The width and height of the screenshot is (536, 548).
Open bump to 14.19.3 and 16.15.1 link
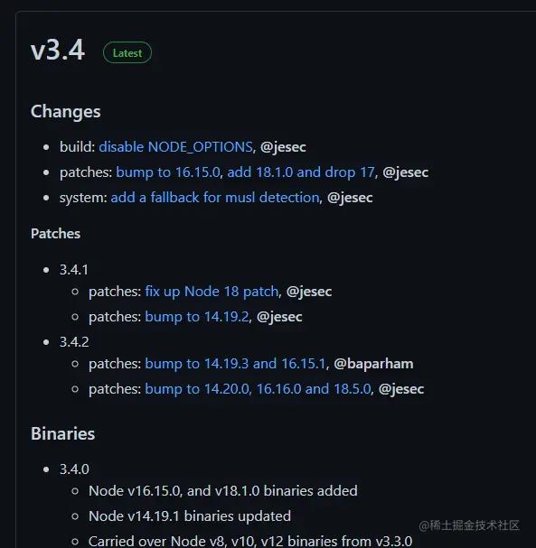(236, 364)
